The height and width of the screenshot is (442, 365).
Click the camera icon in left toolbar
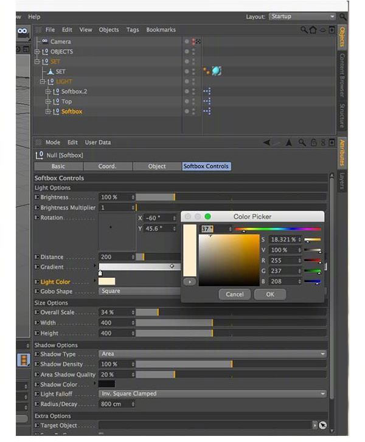(x=23, y=31)
